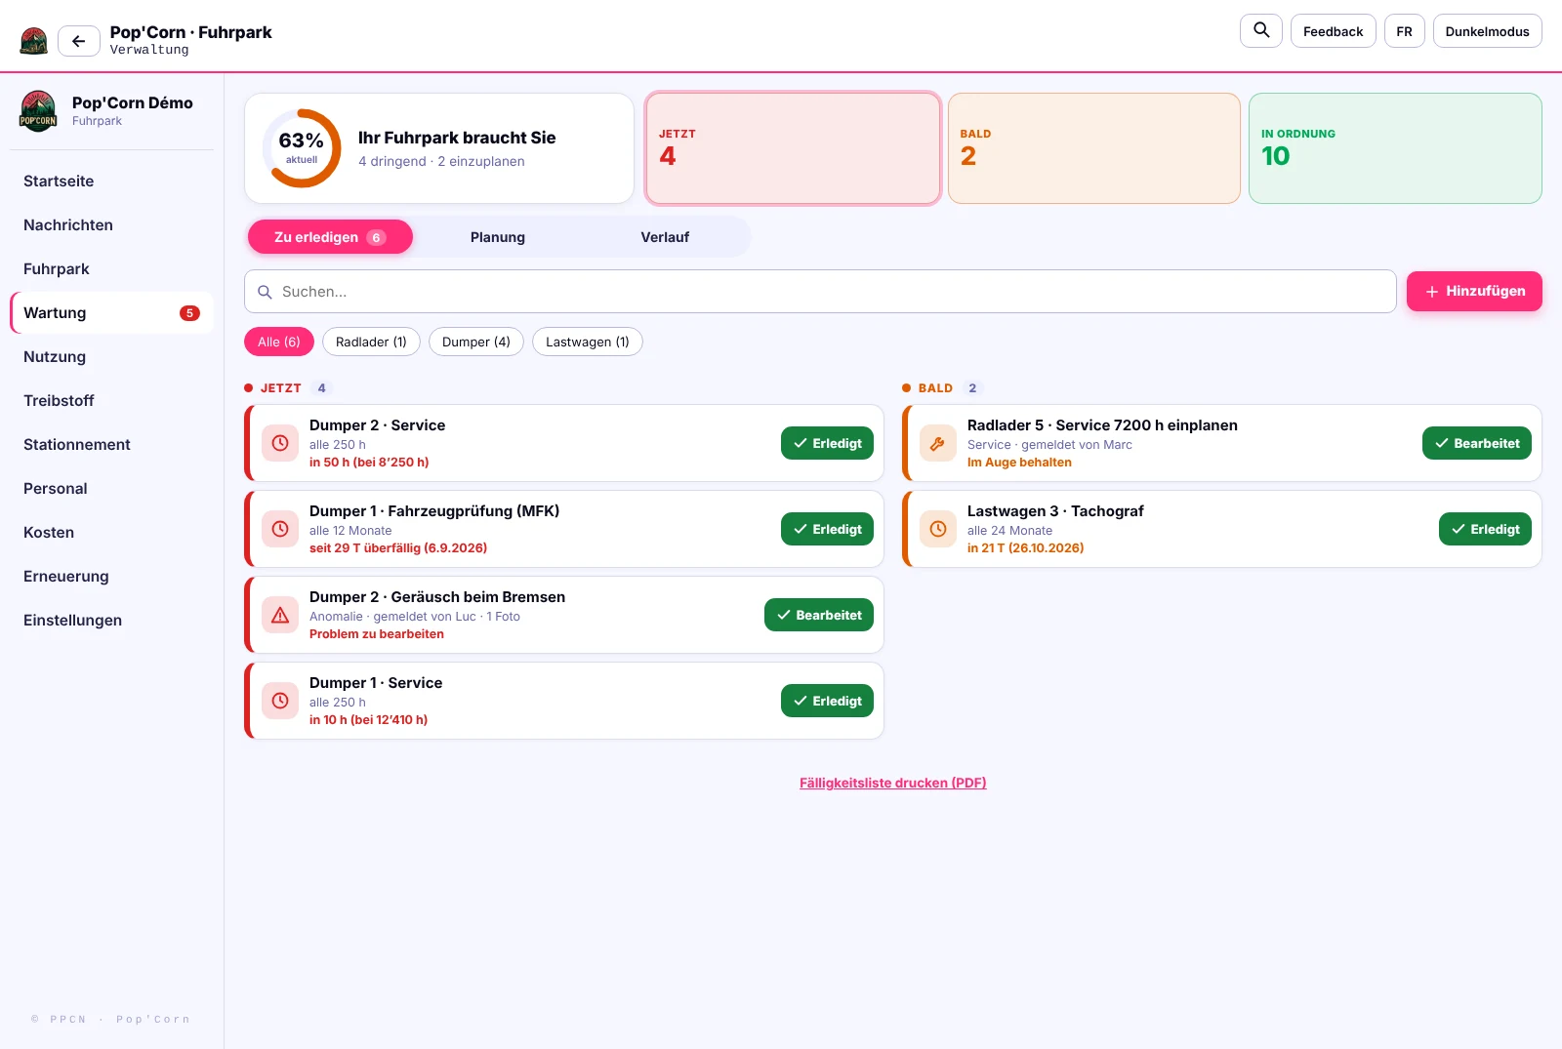Click the Pop'Corn Démo avatar in sidebar
1562x1049 pixels.
click(38, 111)
